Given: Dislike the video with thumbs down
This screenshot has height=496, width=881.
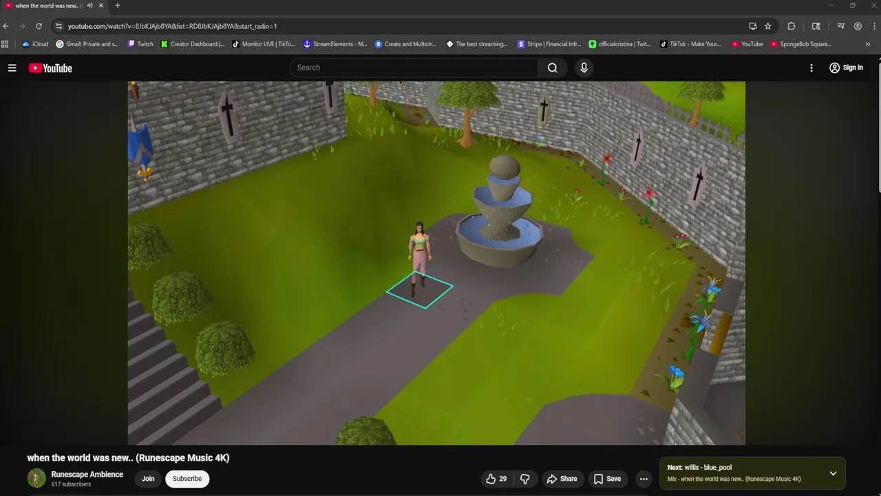Looking at the screenshot, I should (x=525, y=479).
